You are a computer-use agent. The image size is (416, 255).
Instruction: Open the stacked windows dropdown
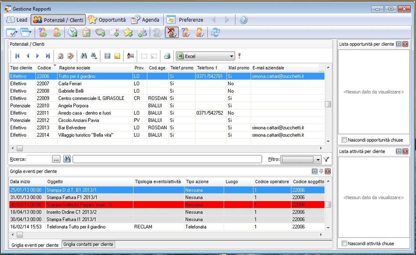26,32
